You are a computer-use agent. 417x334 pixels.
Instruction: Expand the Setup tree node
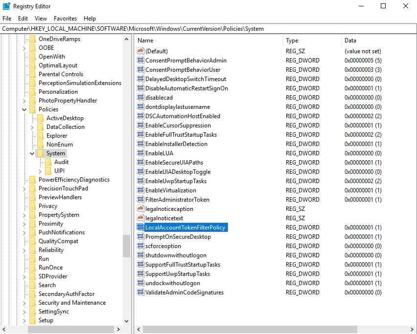tap(24, 321)
